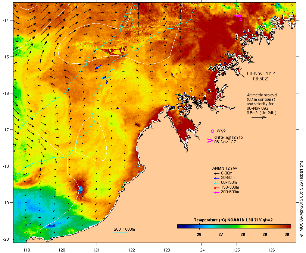Image resolution: width=306 pixels, height=253 pixels.
Task: Click the -15 latitude axis label
Action: click(x=5, y=57)
